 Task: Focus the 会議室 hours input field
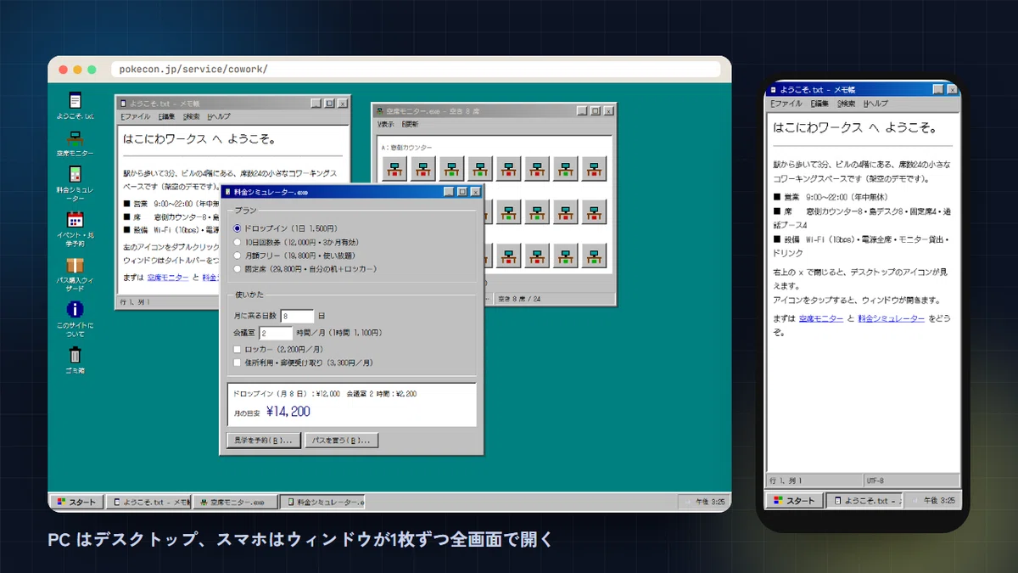click(x=276, y=333)
